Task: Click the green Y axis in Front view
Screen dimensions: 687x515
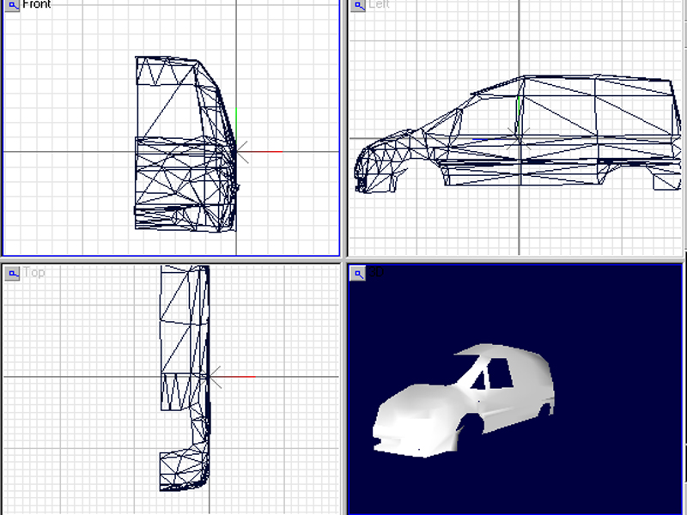Action: (x=236, y=124)
